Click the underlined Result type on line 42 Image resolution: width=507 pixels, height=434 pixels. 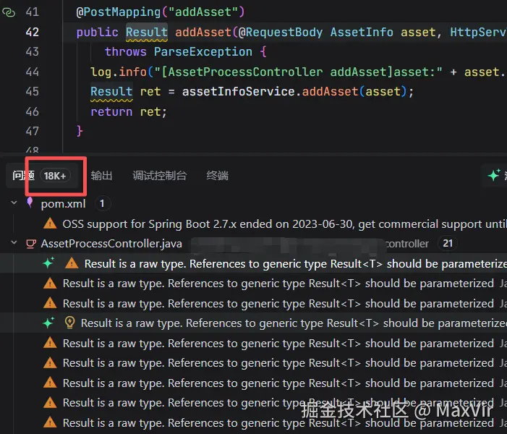(x=146, y=32)
